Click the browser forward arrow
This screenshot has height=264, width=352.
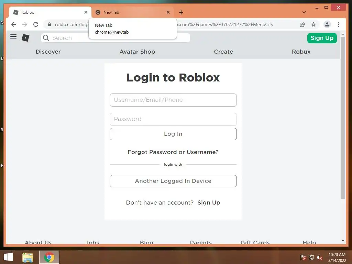coord(25,24)
